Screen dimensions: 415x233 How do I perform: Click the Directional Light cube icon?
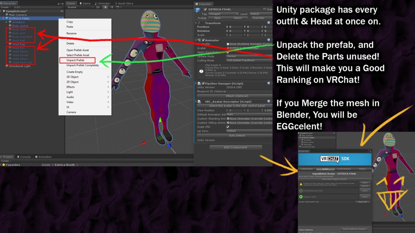click(x=7, y=66)
